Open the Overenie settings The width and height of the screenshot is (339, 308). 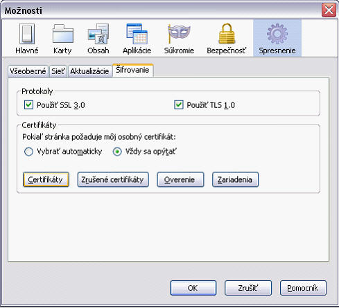click(180, 179)
